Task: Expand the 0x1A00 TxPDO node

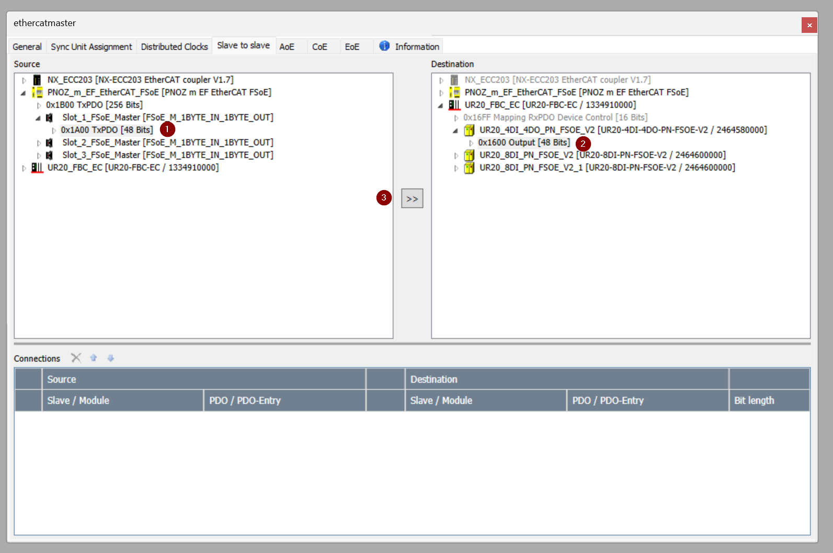Action: 54,131
